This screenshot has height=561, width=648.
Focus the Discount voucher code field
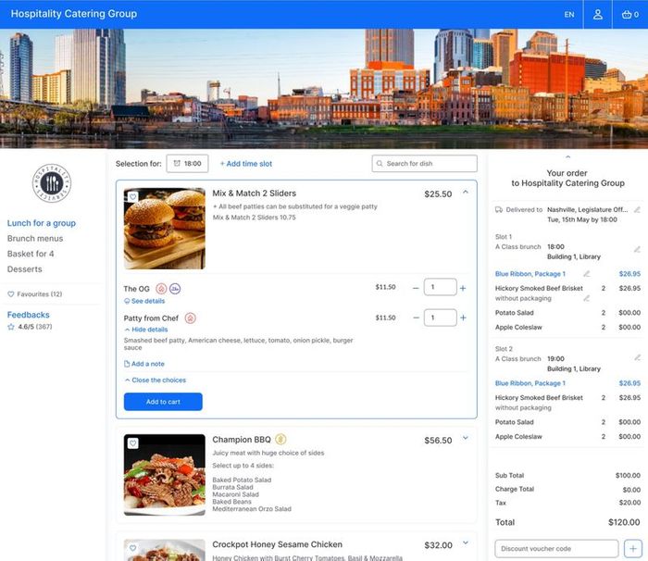coord(556,549)
